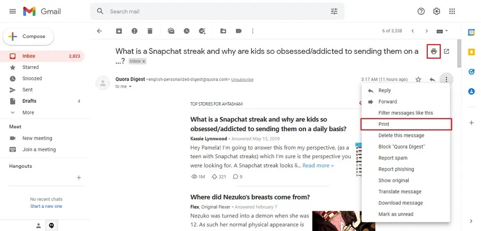This screenshot has height=231, width=481.
Task: Open search options in search bar
Action: [334, 11]
